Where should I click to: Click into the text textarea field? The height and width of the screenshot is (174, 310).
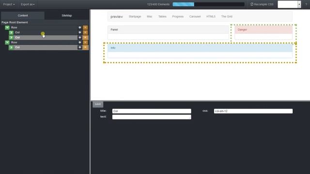click(x=152, y=117)
